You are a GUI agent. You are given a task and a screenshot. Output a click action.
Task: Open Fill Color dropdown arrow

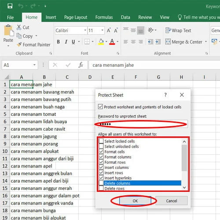tap(106, 42)
